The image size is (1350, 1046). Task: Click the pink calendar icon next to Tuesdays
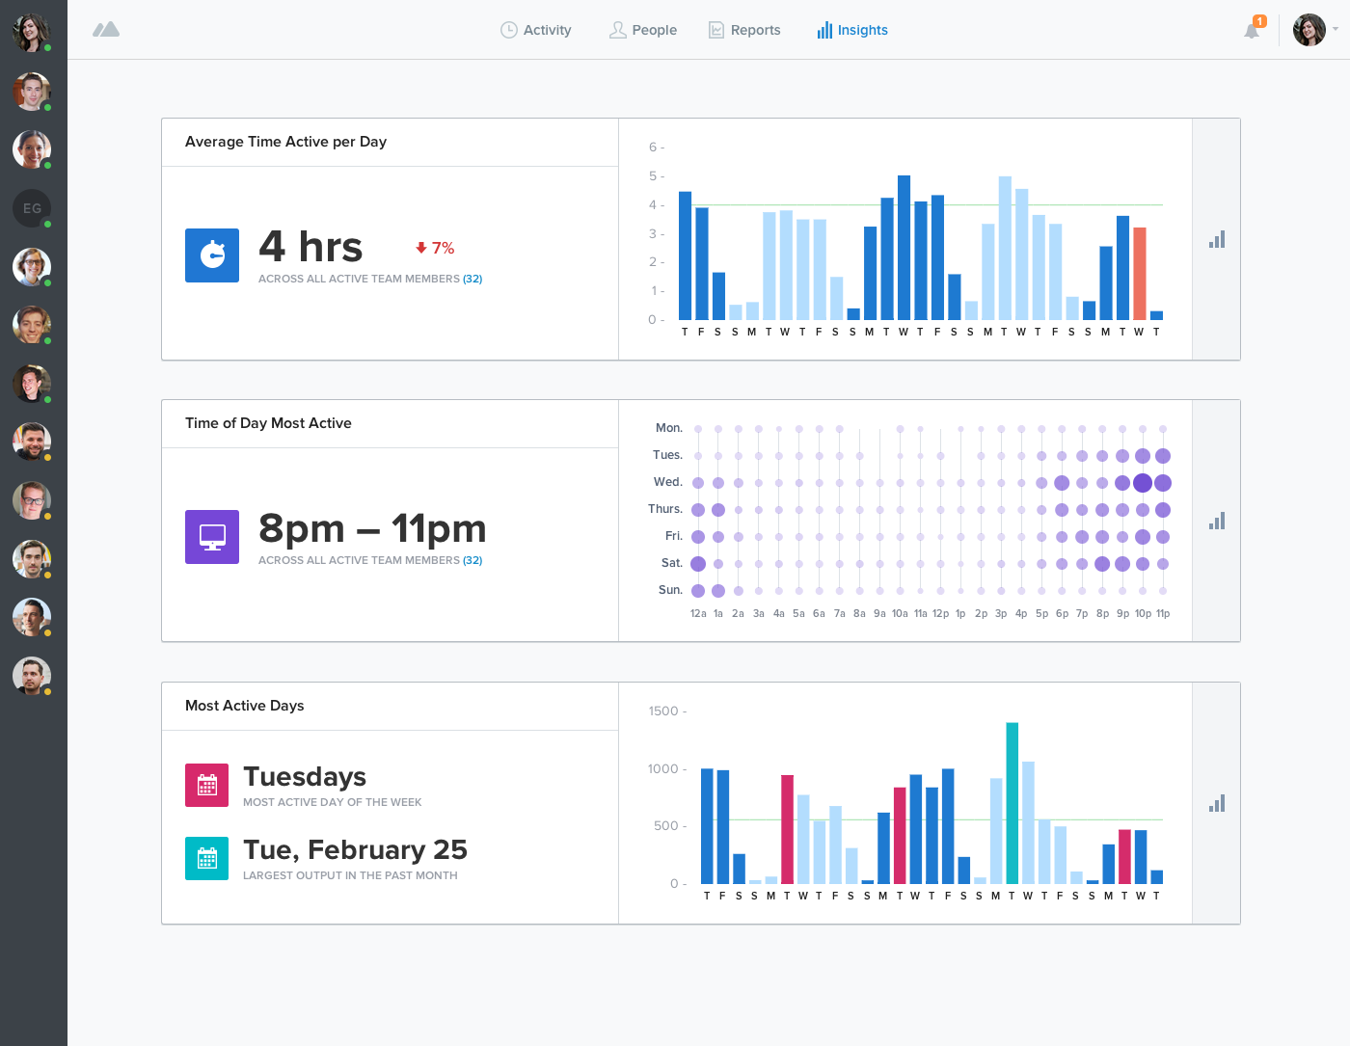206,785
